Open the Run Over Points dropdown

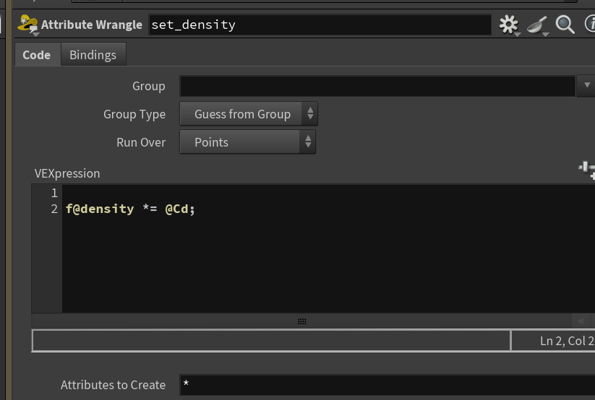click(x=247, y=142)
